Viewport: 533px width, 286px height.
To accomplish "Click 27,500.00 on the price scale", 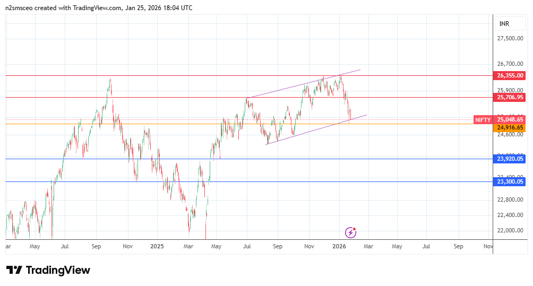I will point(510,39).
